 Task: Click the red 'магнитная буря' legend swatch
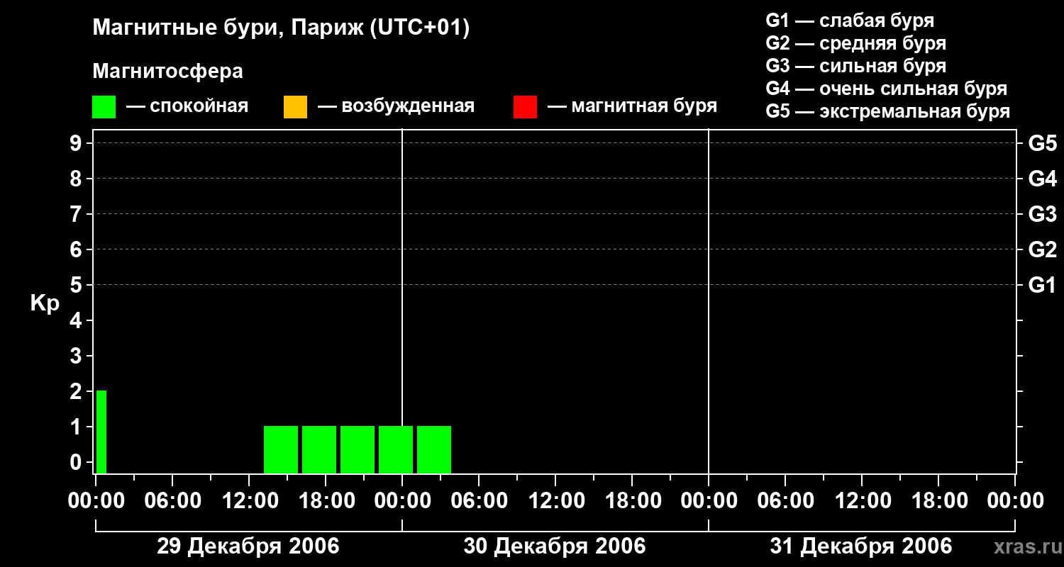[525, 106]
